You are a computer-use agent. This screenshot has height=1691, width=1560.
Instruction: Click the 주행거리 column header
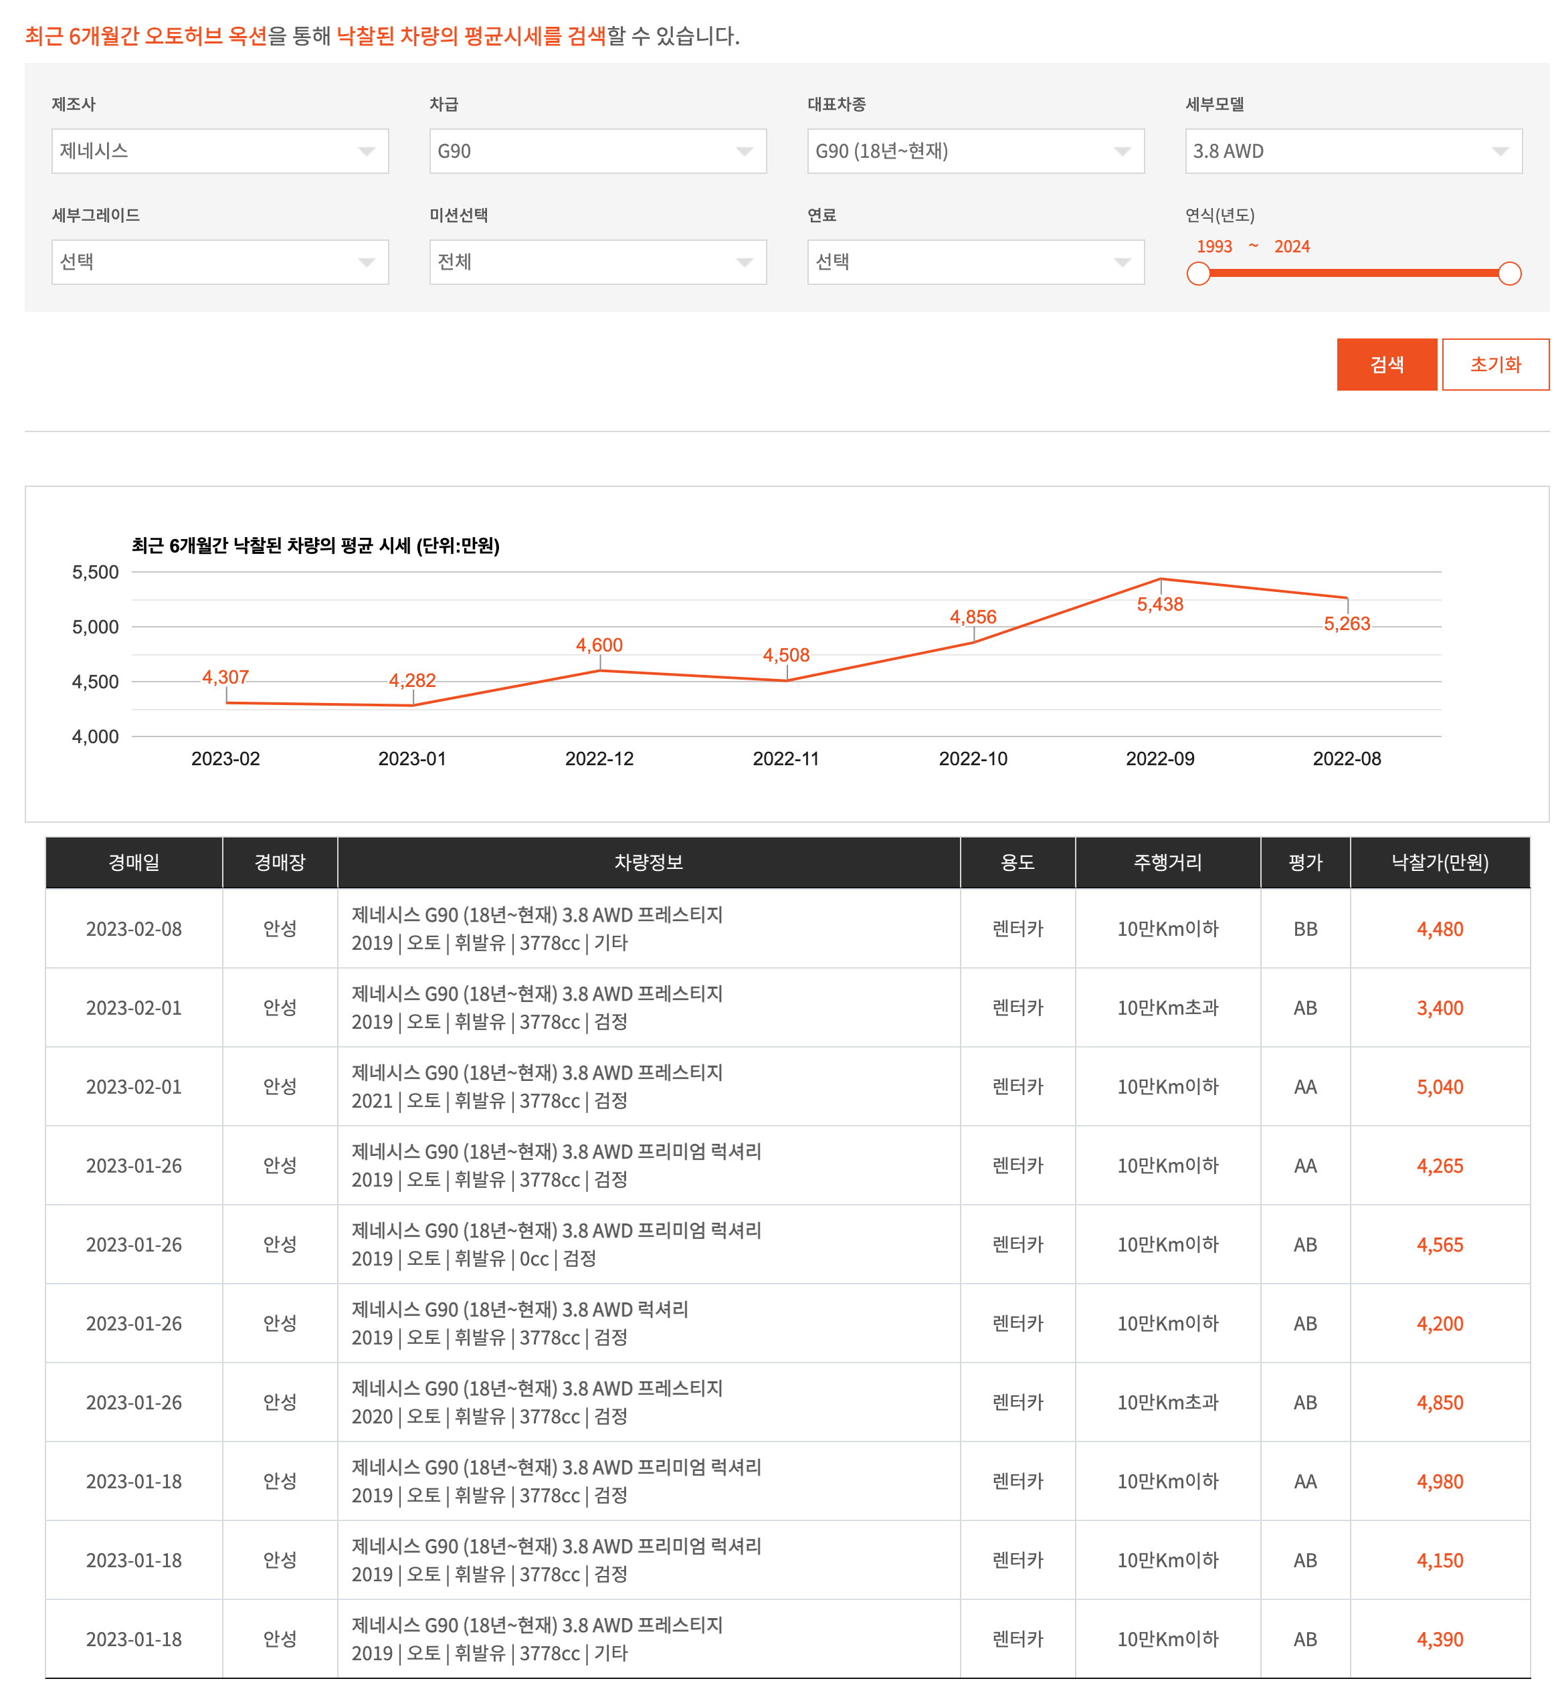1167,862
